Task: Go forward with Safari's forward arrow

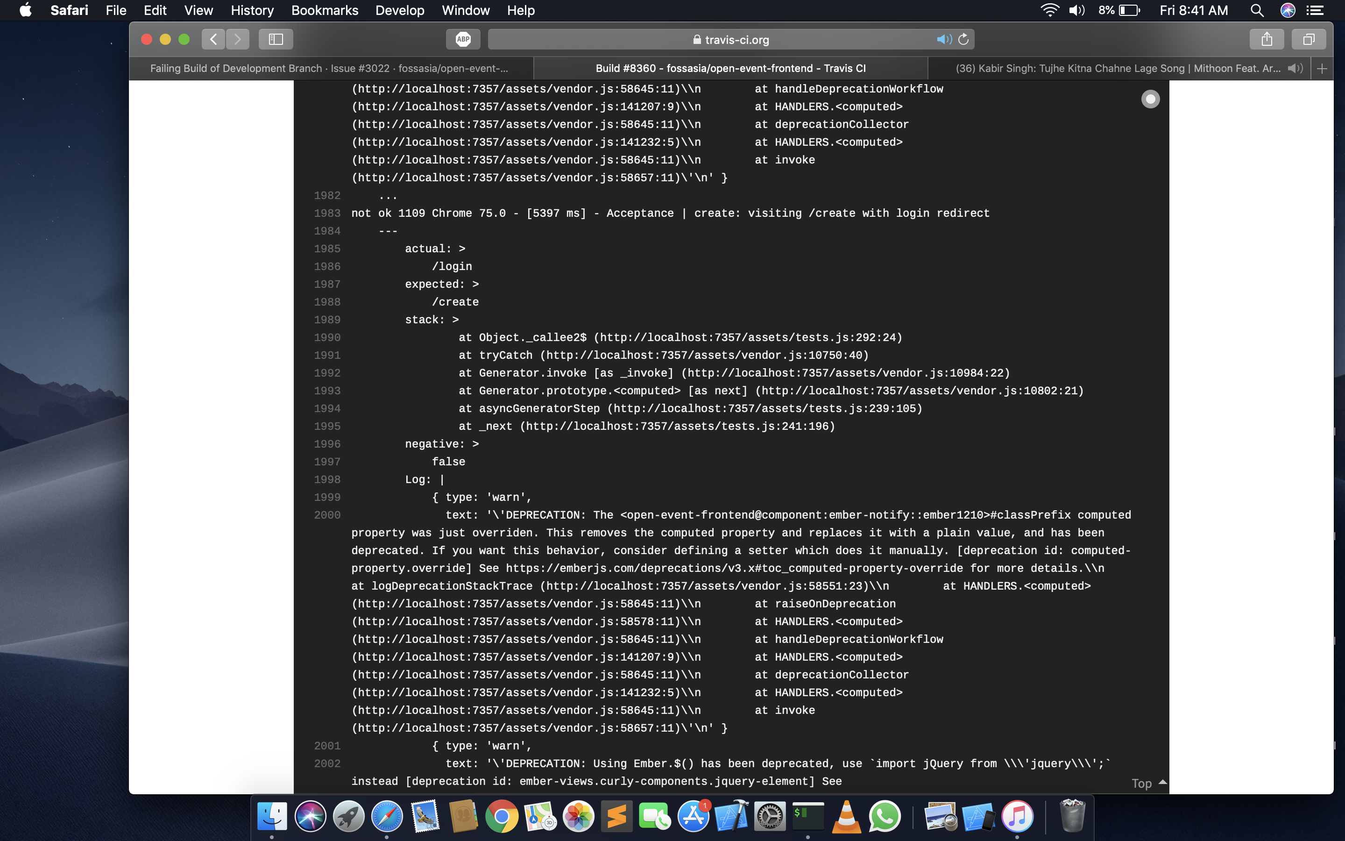Action: [237, 40]
